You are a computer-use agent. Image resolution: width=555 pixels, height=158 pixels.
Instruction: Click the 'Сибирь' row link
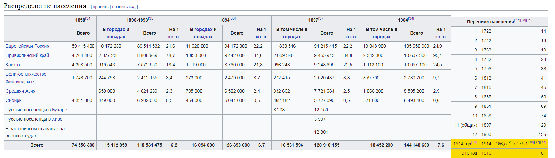pos(14,100)
